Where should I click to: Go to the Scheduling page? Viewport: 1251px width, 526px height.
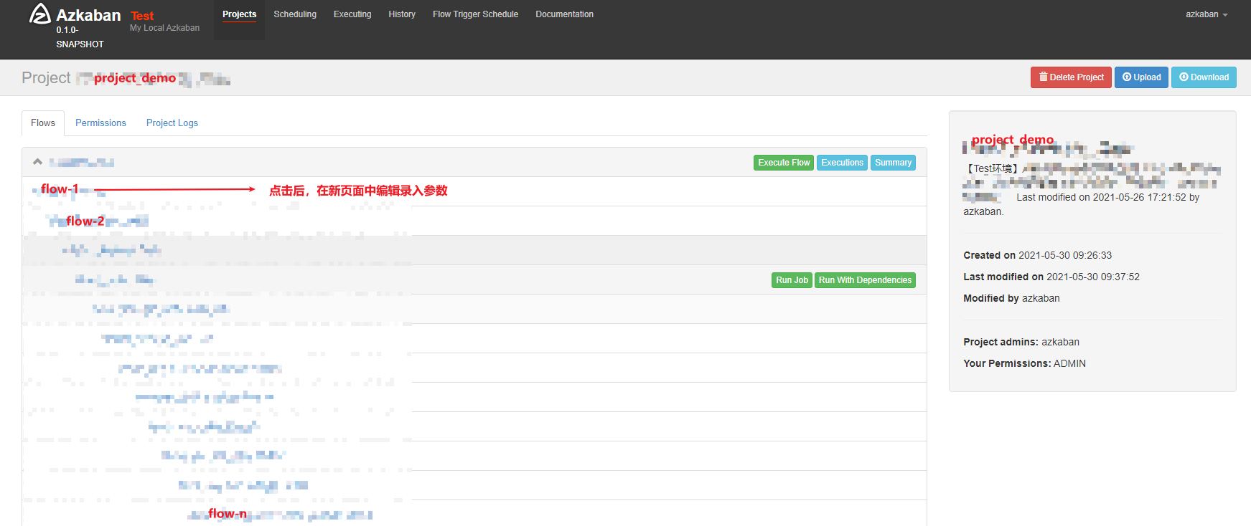[x=295, y=14]
